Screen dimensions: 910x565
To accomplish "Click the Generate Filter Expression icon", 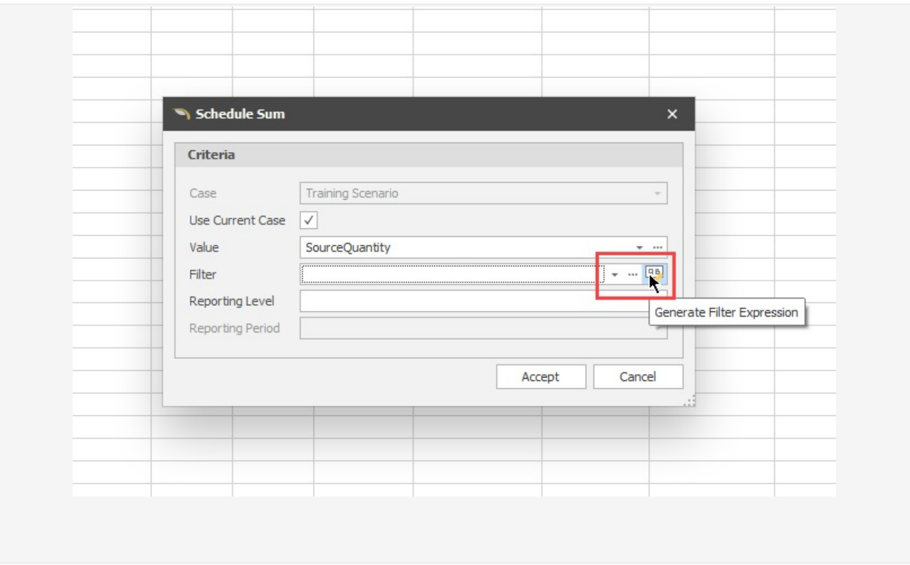I will [655, 273].
